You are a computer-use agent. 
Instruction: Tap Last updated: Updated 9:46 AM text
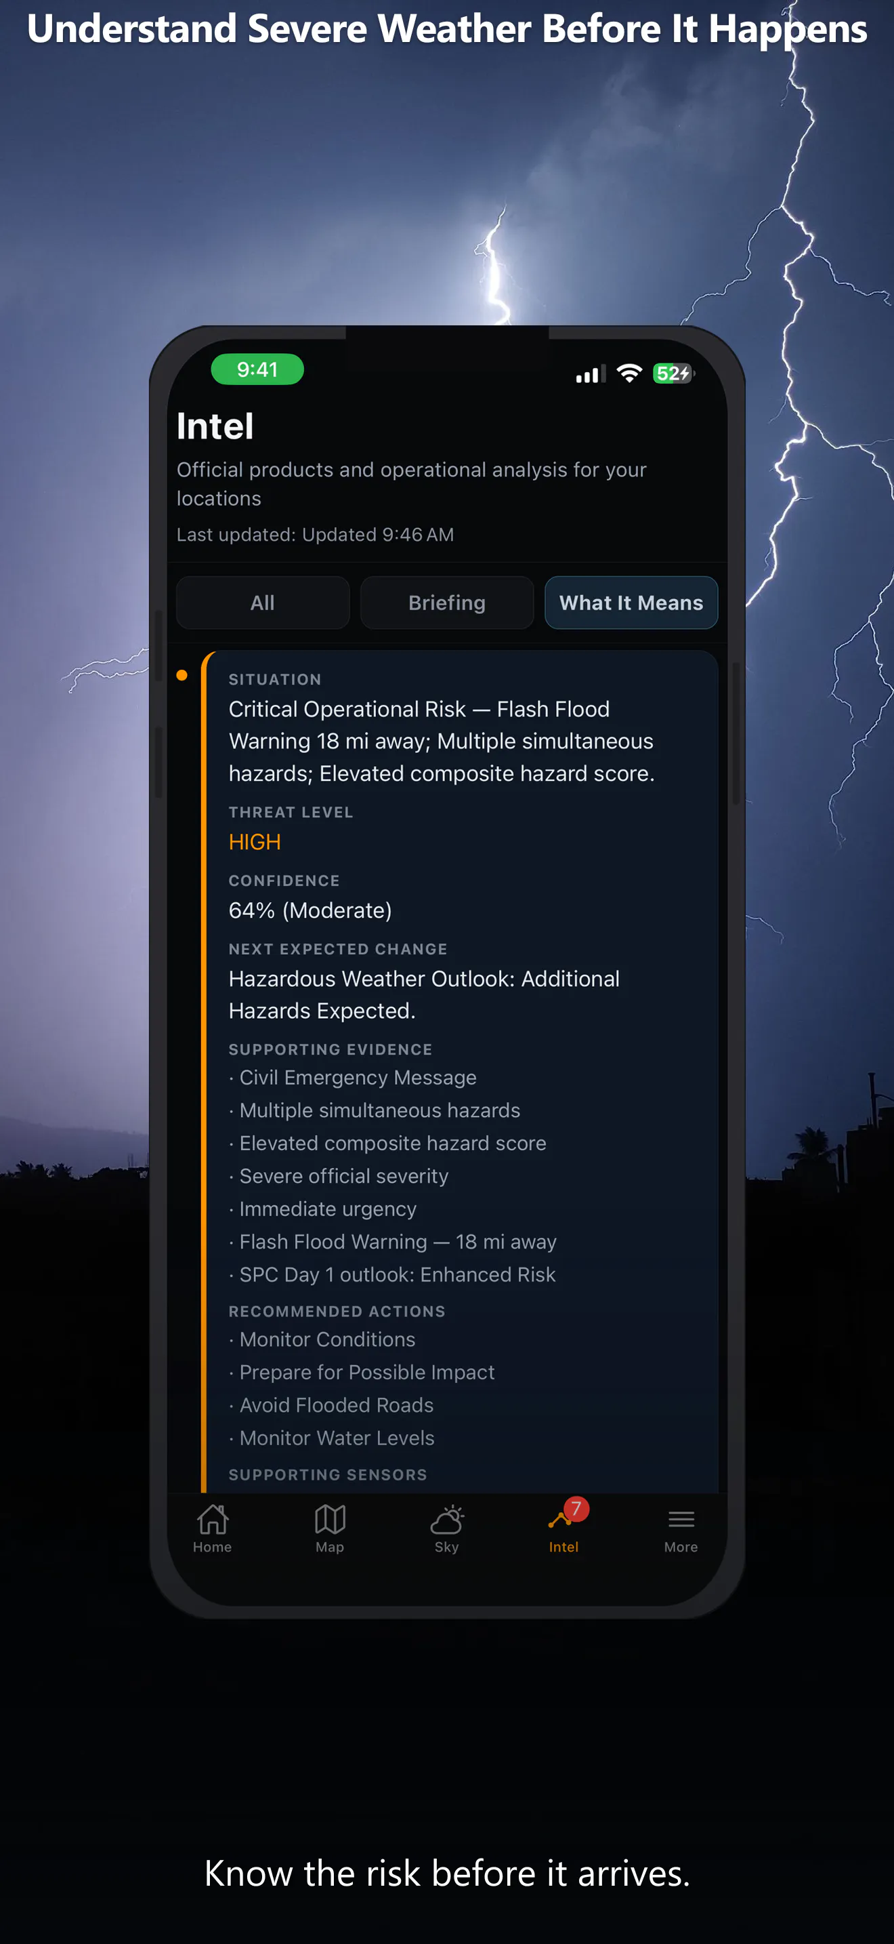click(x=315, y=534)
